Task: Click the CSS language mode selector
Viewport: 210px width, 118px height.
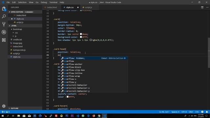Action: click(197, 112)
